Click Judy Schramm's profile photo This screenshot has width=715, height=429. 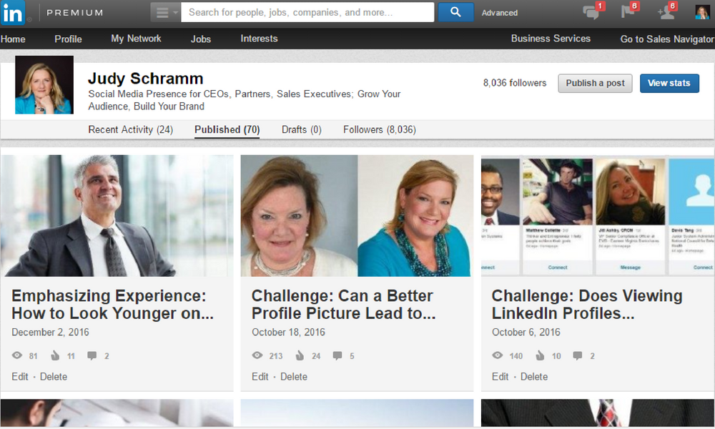click(44, 85)
